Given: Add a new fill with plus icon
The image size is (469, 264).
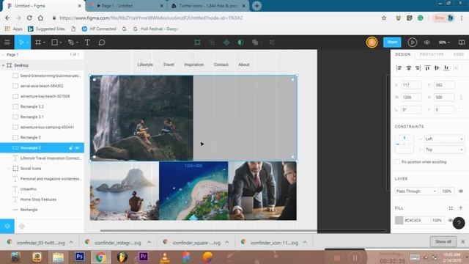Looking at the screenshot, I should [461, 208].
